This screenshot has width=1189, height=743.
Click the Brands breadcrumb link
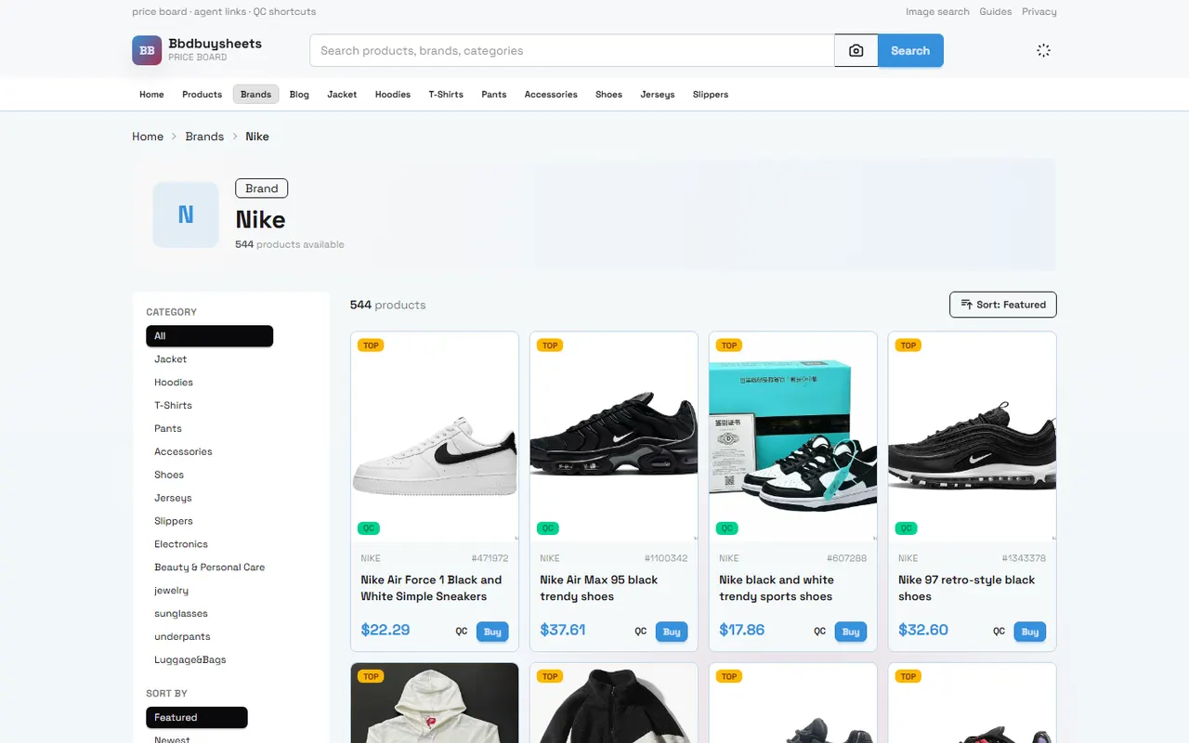[x=204, y=137]
